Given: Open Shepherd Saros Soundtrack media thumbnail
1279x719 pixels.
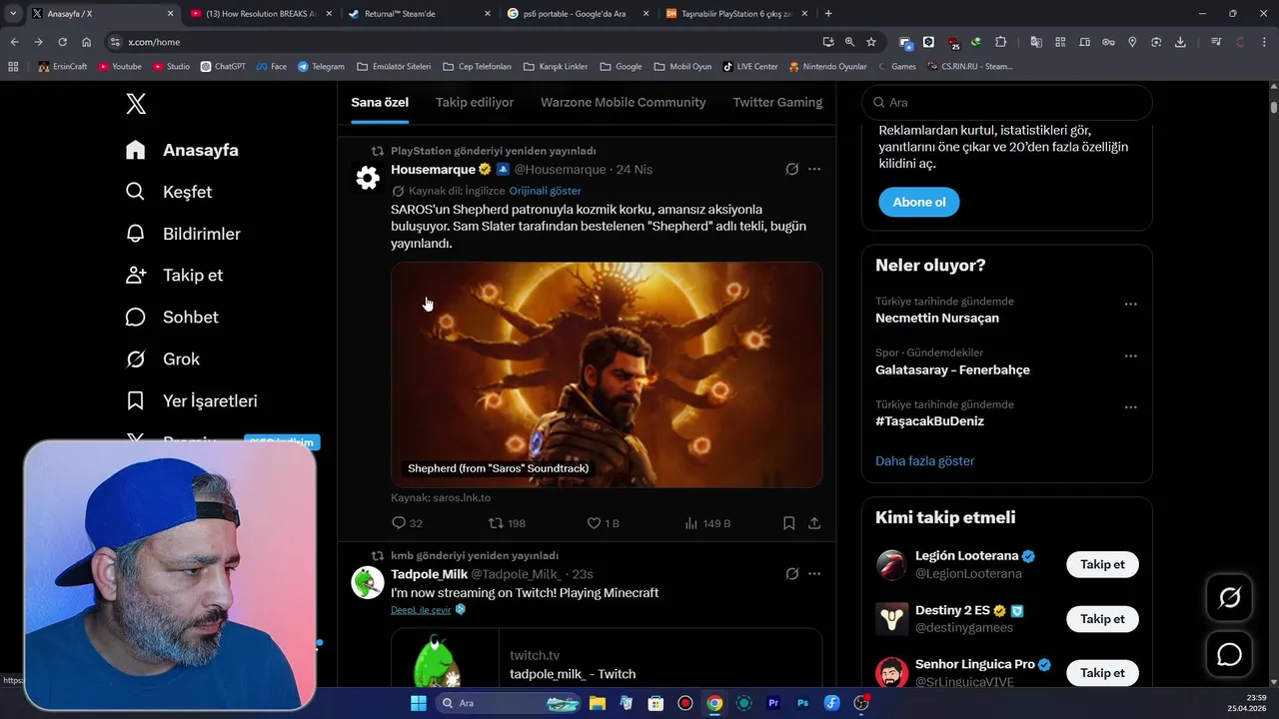Looking at the screenshot, I should [607, 374].
